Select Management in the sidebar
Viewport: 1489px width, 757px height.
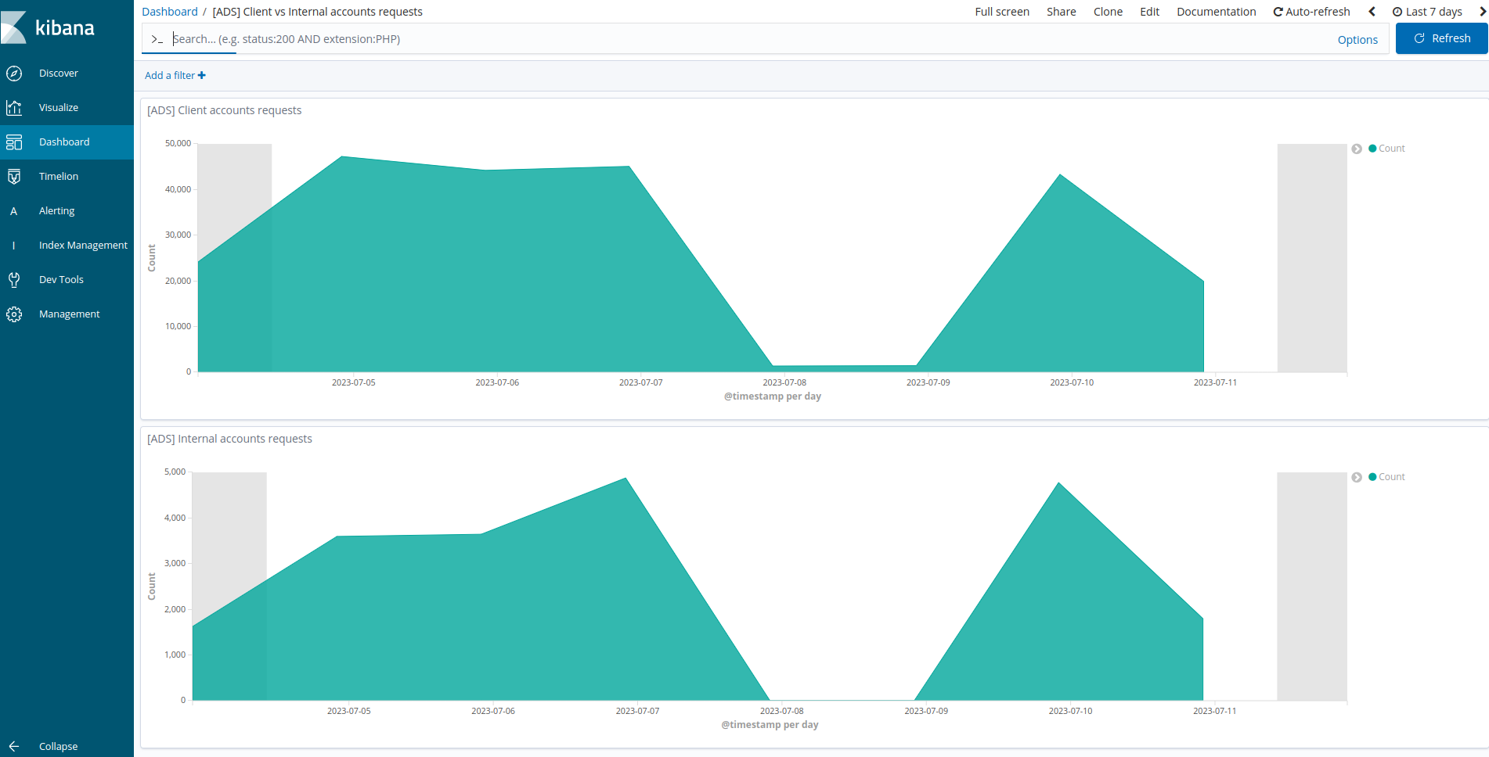tap(70, 314)
